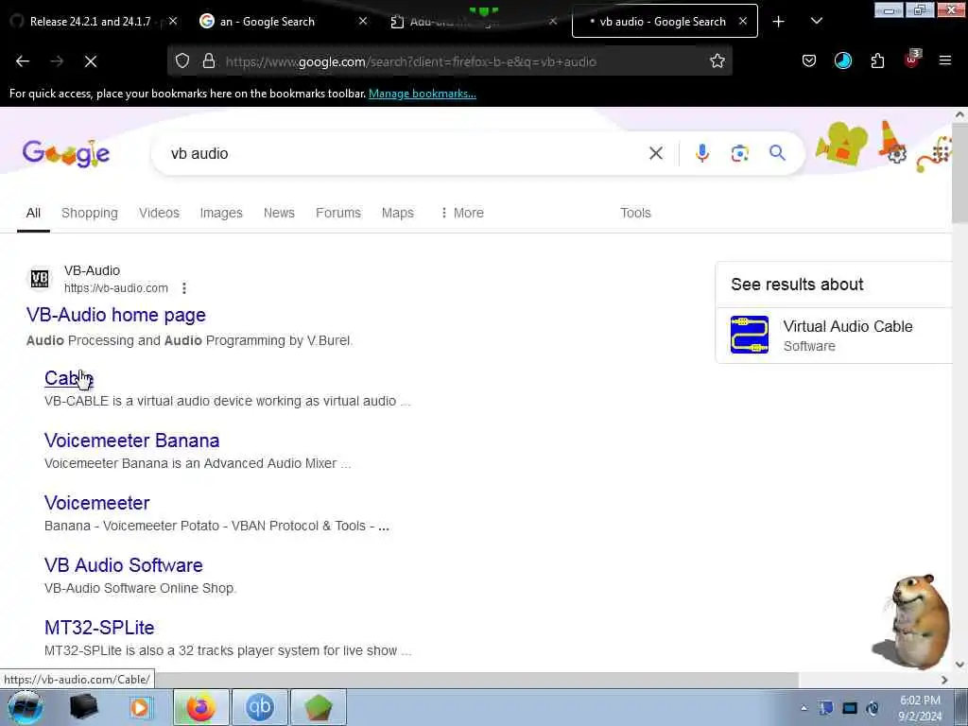Open the green pentagon taskbar app
Image resolution: width=968 pixels, height=726 pixels.
318,707
